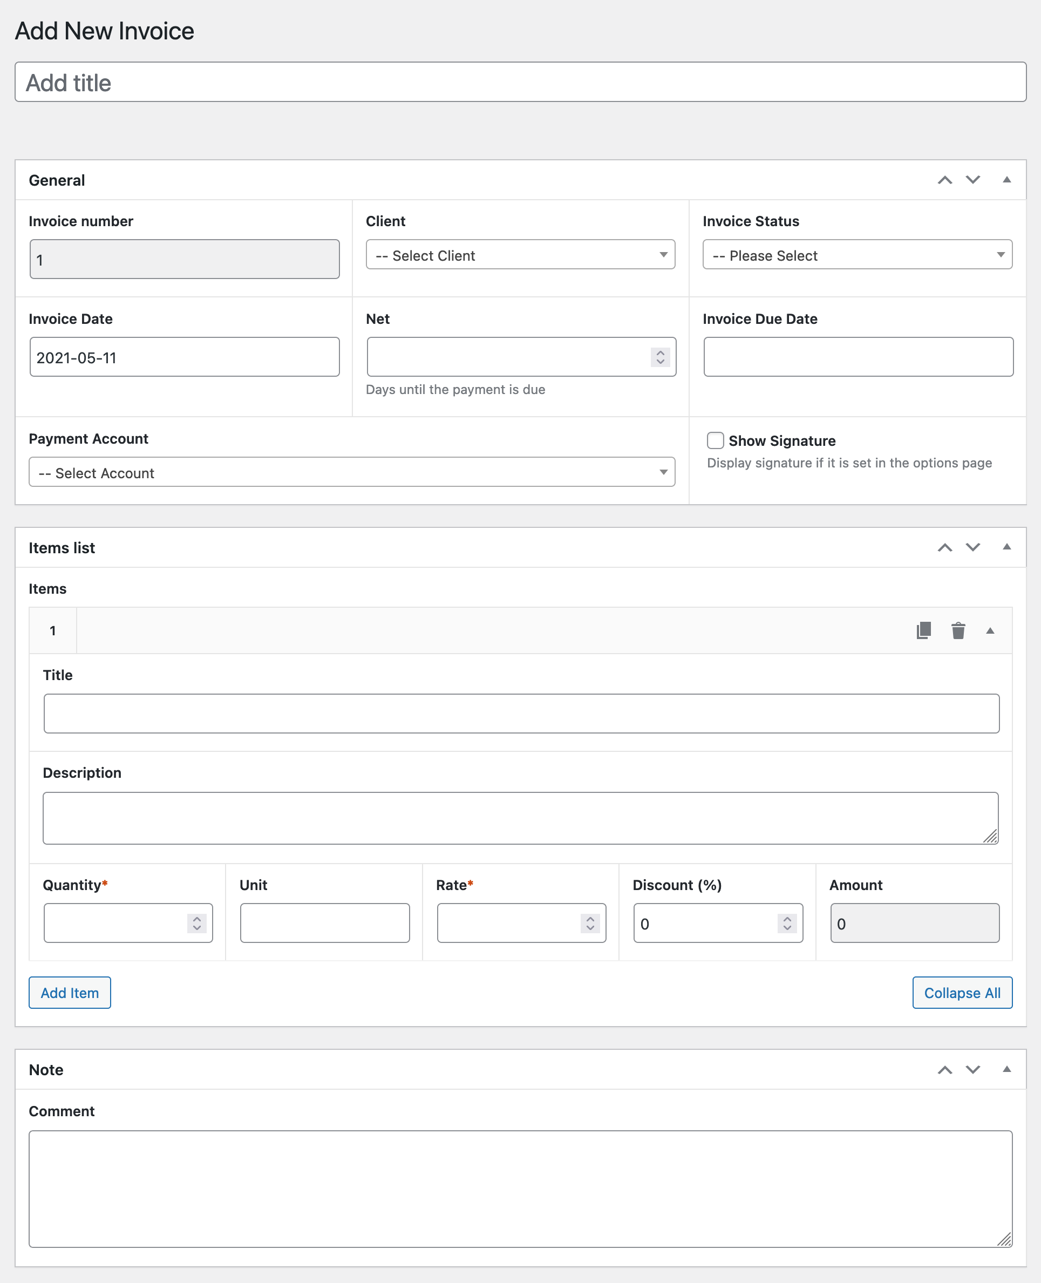Delete item row 1 with trash icon
1041x1283 pixels.
[958, 630]
